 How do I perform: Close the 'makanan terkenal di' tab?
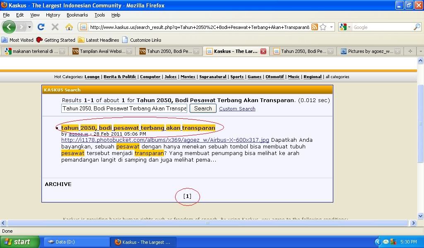point(62,51)
